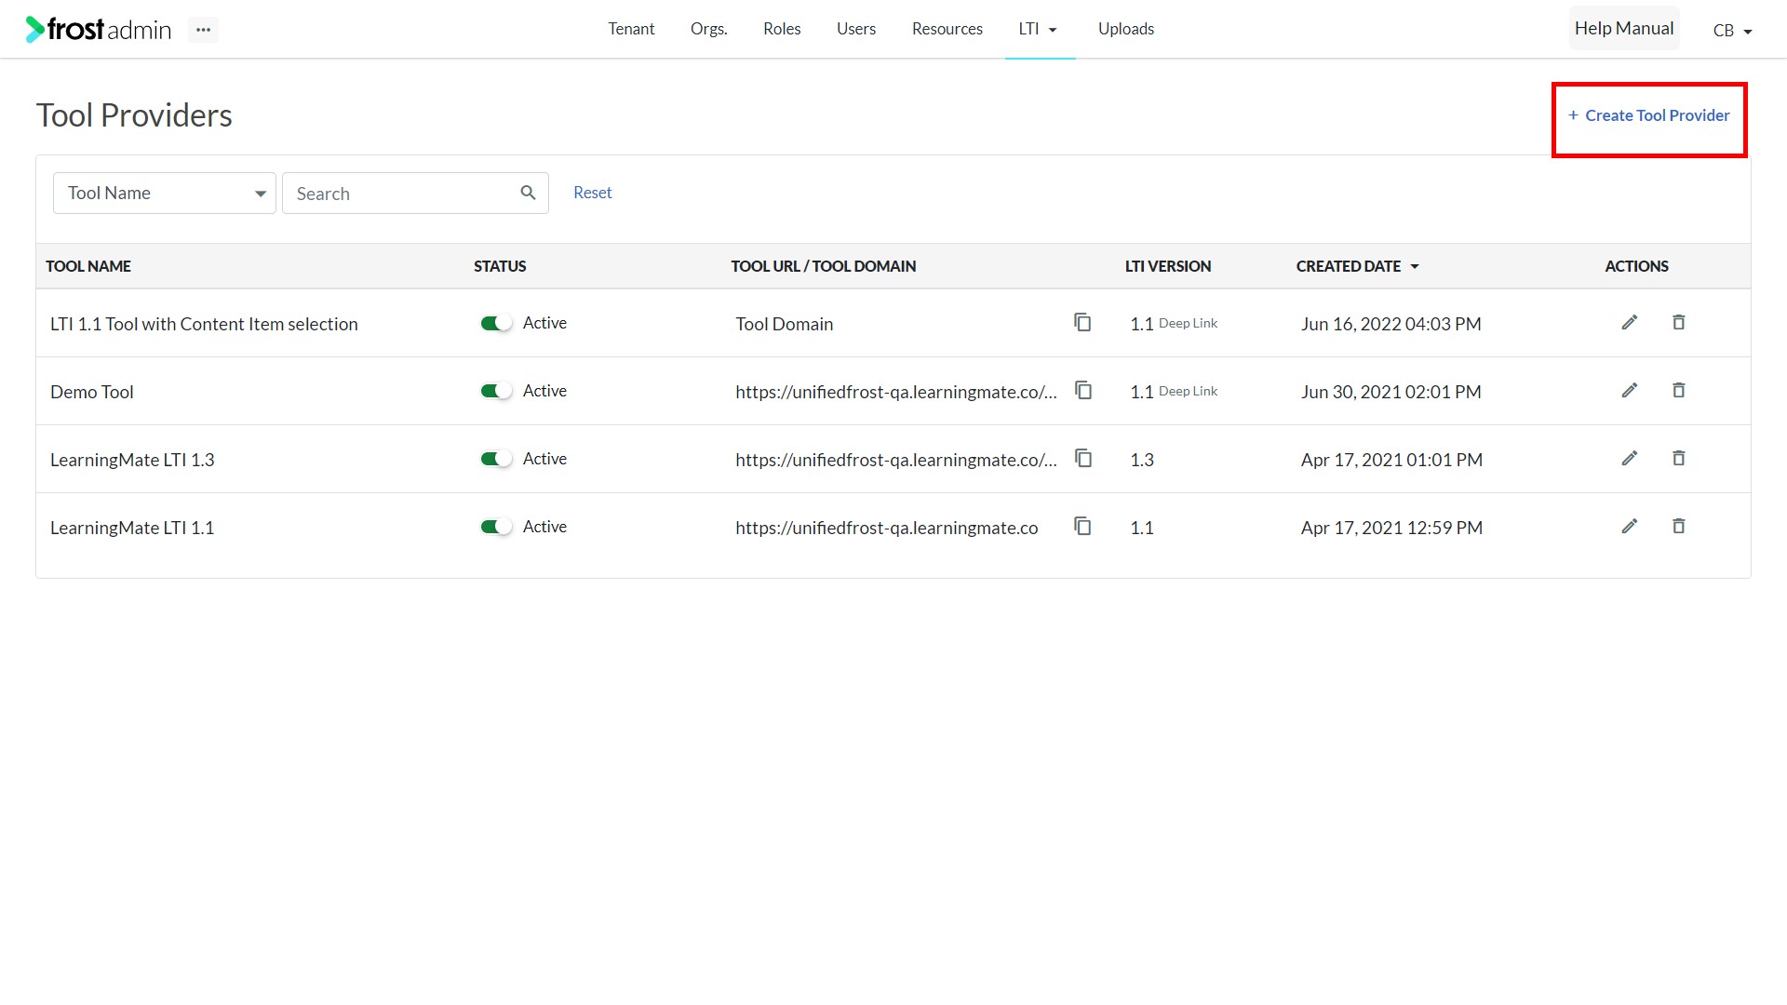
Task: Delete the Demo Tool provider
Action: point(1679,390)
